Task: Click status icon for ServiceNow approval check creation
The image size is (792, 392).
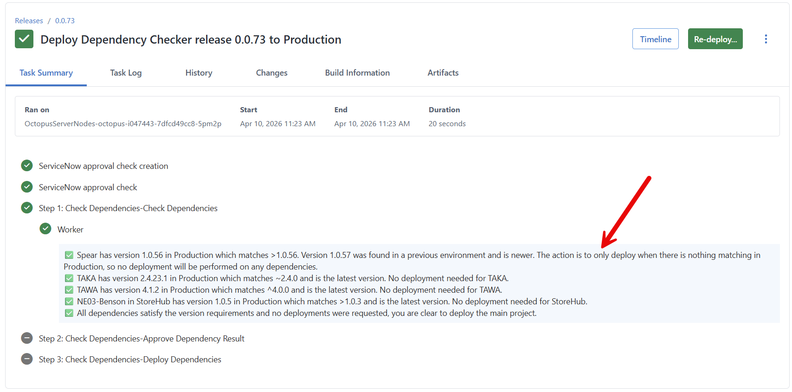Action: point(27,166)
